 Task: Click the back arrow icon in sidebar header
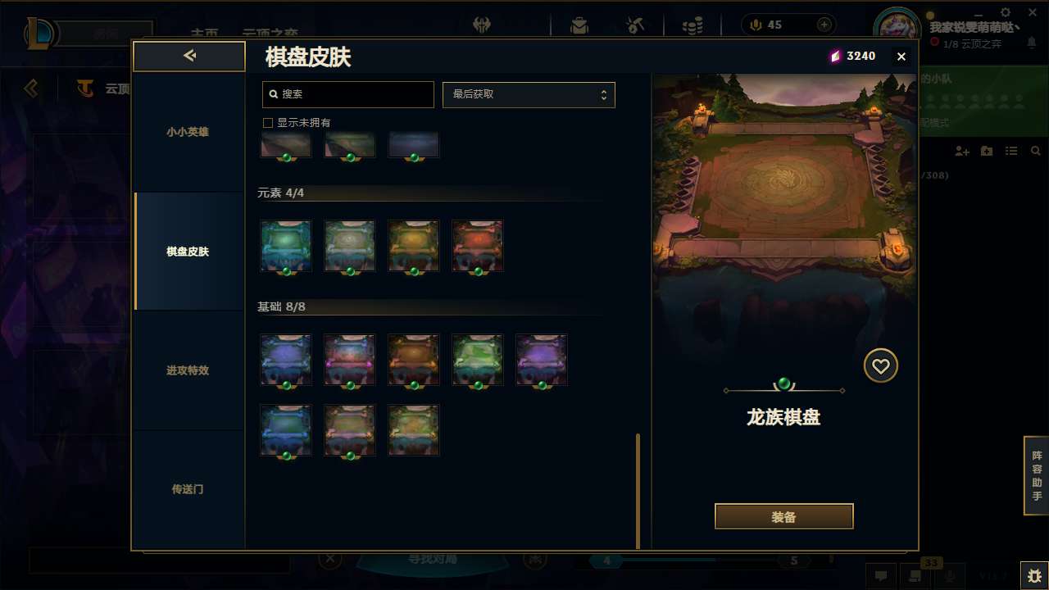tap(189, 56)
